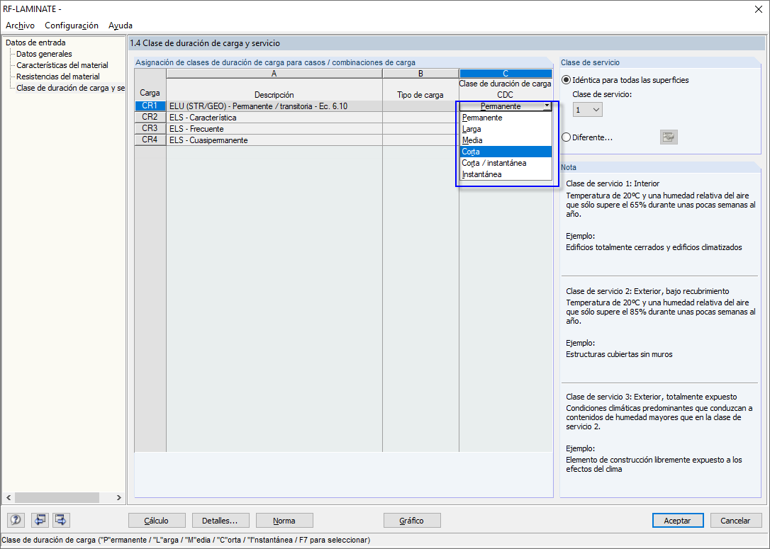
Task: Navigate to next module with the forward-arrow icon
Action: (x=60, y=520)
